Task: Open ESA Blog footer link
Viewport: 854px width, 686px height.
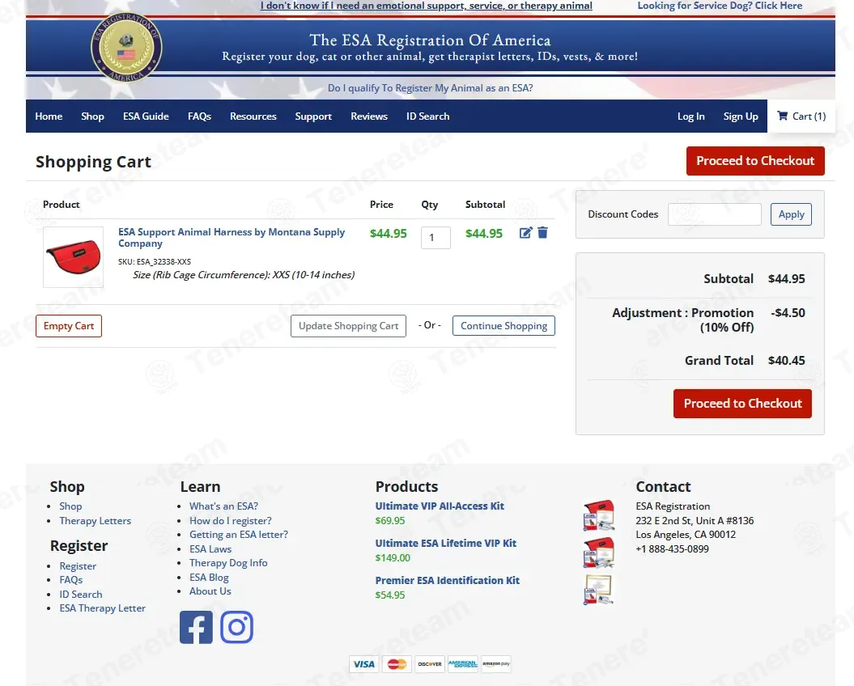Action: pos(209,578)
